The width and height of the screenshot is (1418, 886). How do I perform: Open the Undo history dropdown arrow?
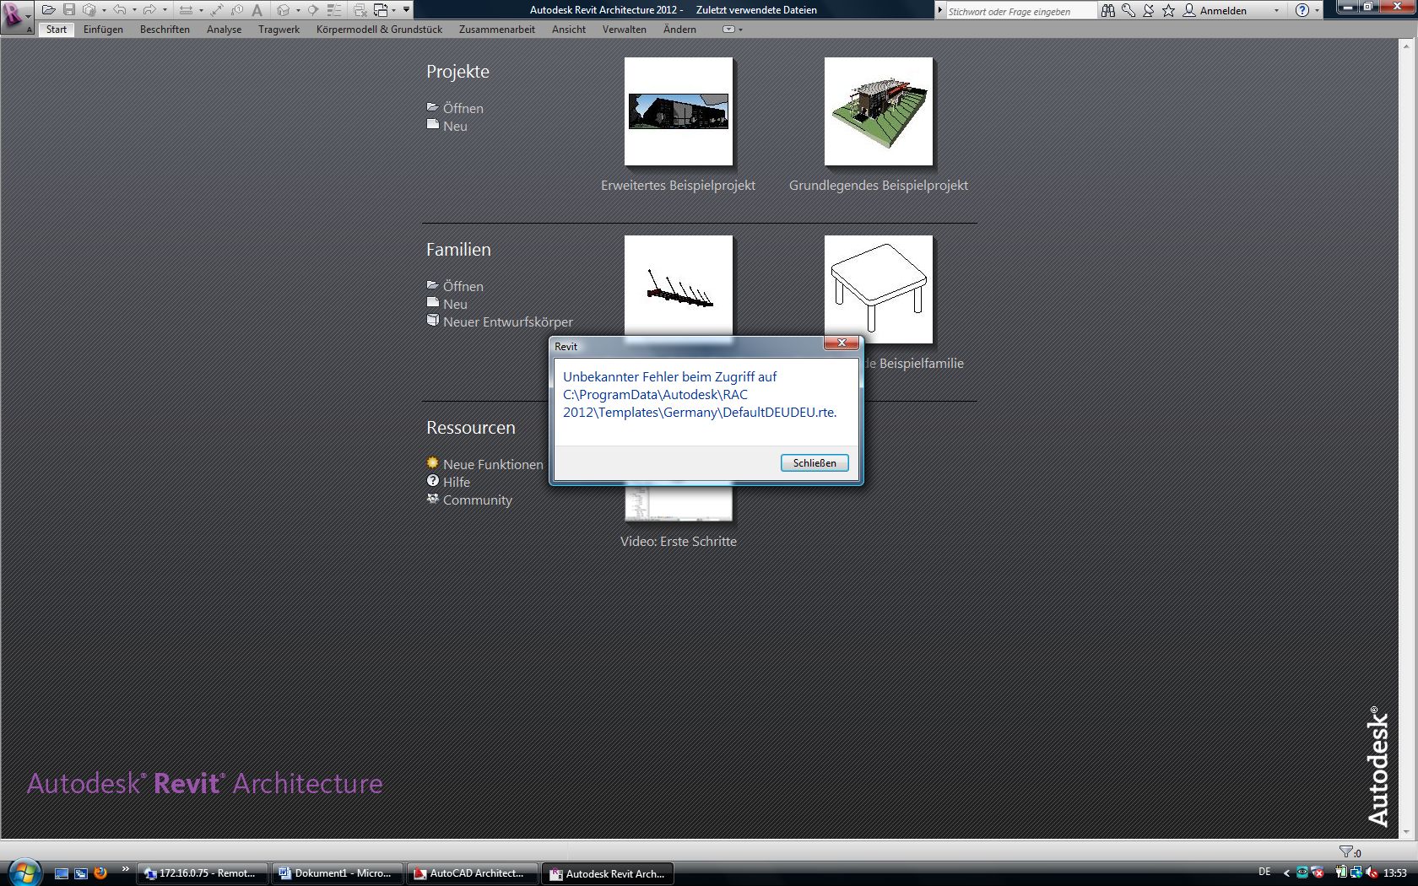point(134,10)
